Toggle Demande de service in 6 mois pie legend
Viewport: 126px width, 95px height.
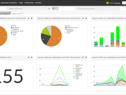pos(71,28)
